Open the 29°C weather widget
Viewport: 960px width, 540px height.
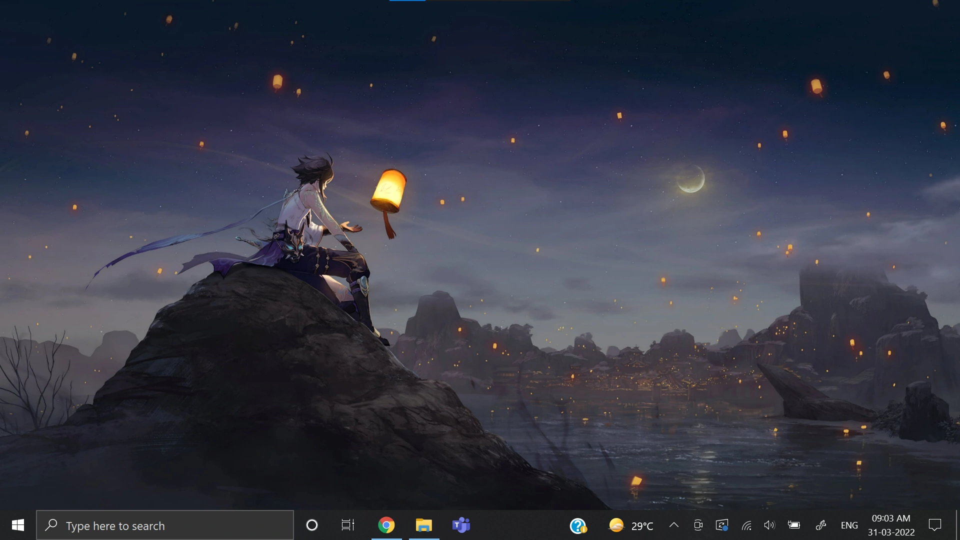pos(631,525)
